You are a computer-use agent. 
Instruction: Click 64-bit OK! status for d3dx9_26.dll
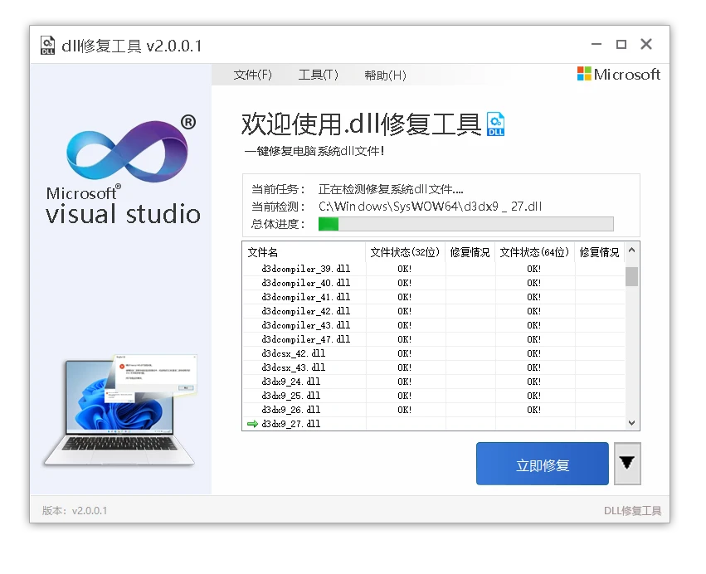(534, 410)
